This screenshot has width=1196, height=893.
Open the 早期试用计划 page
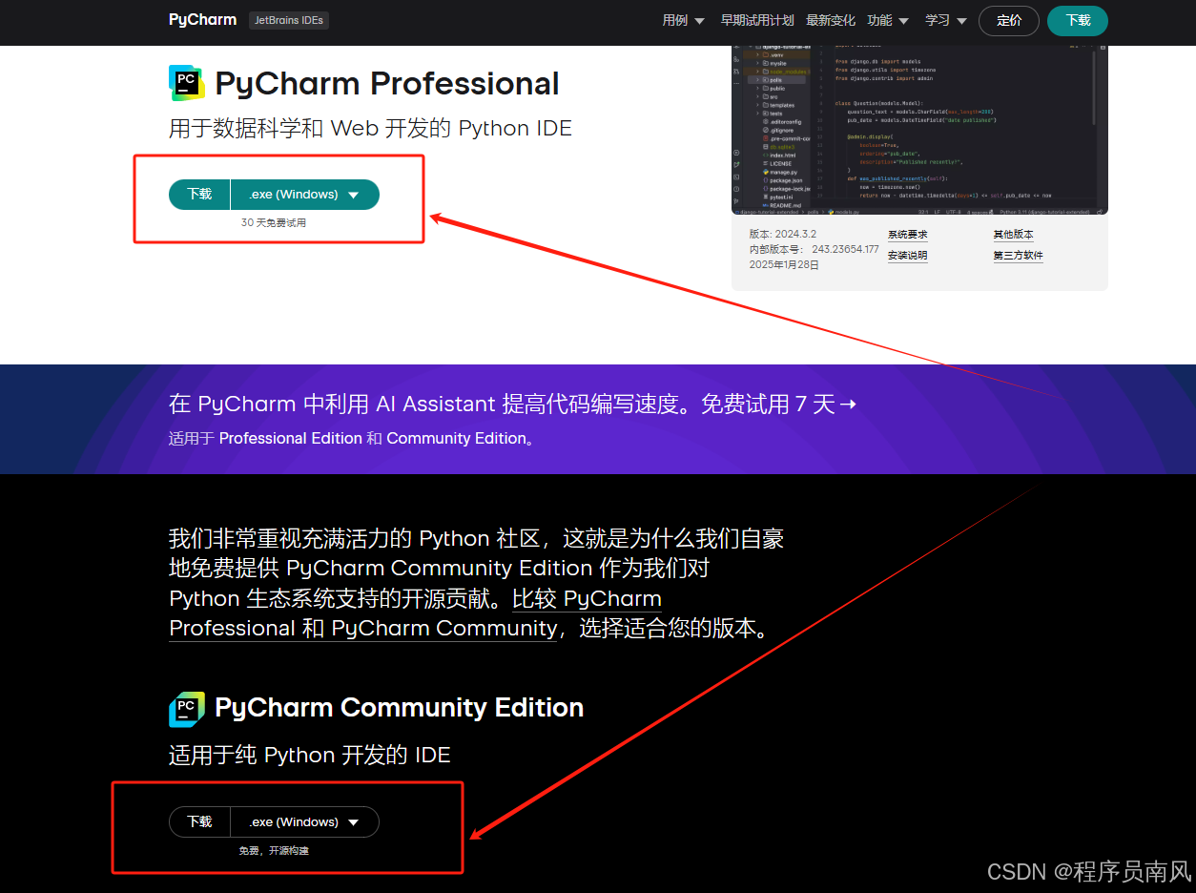[x=757, y=20]
